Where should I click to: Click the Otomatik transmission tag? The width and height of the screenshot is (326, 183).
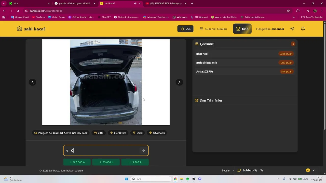tap(157, 133)
